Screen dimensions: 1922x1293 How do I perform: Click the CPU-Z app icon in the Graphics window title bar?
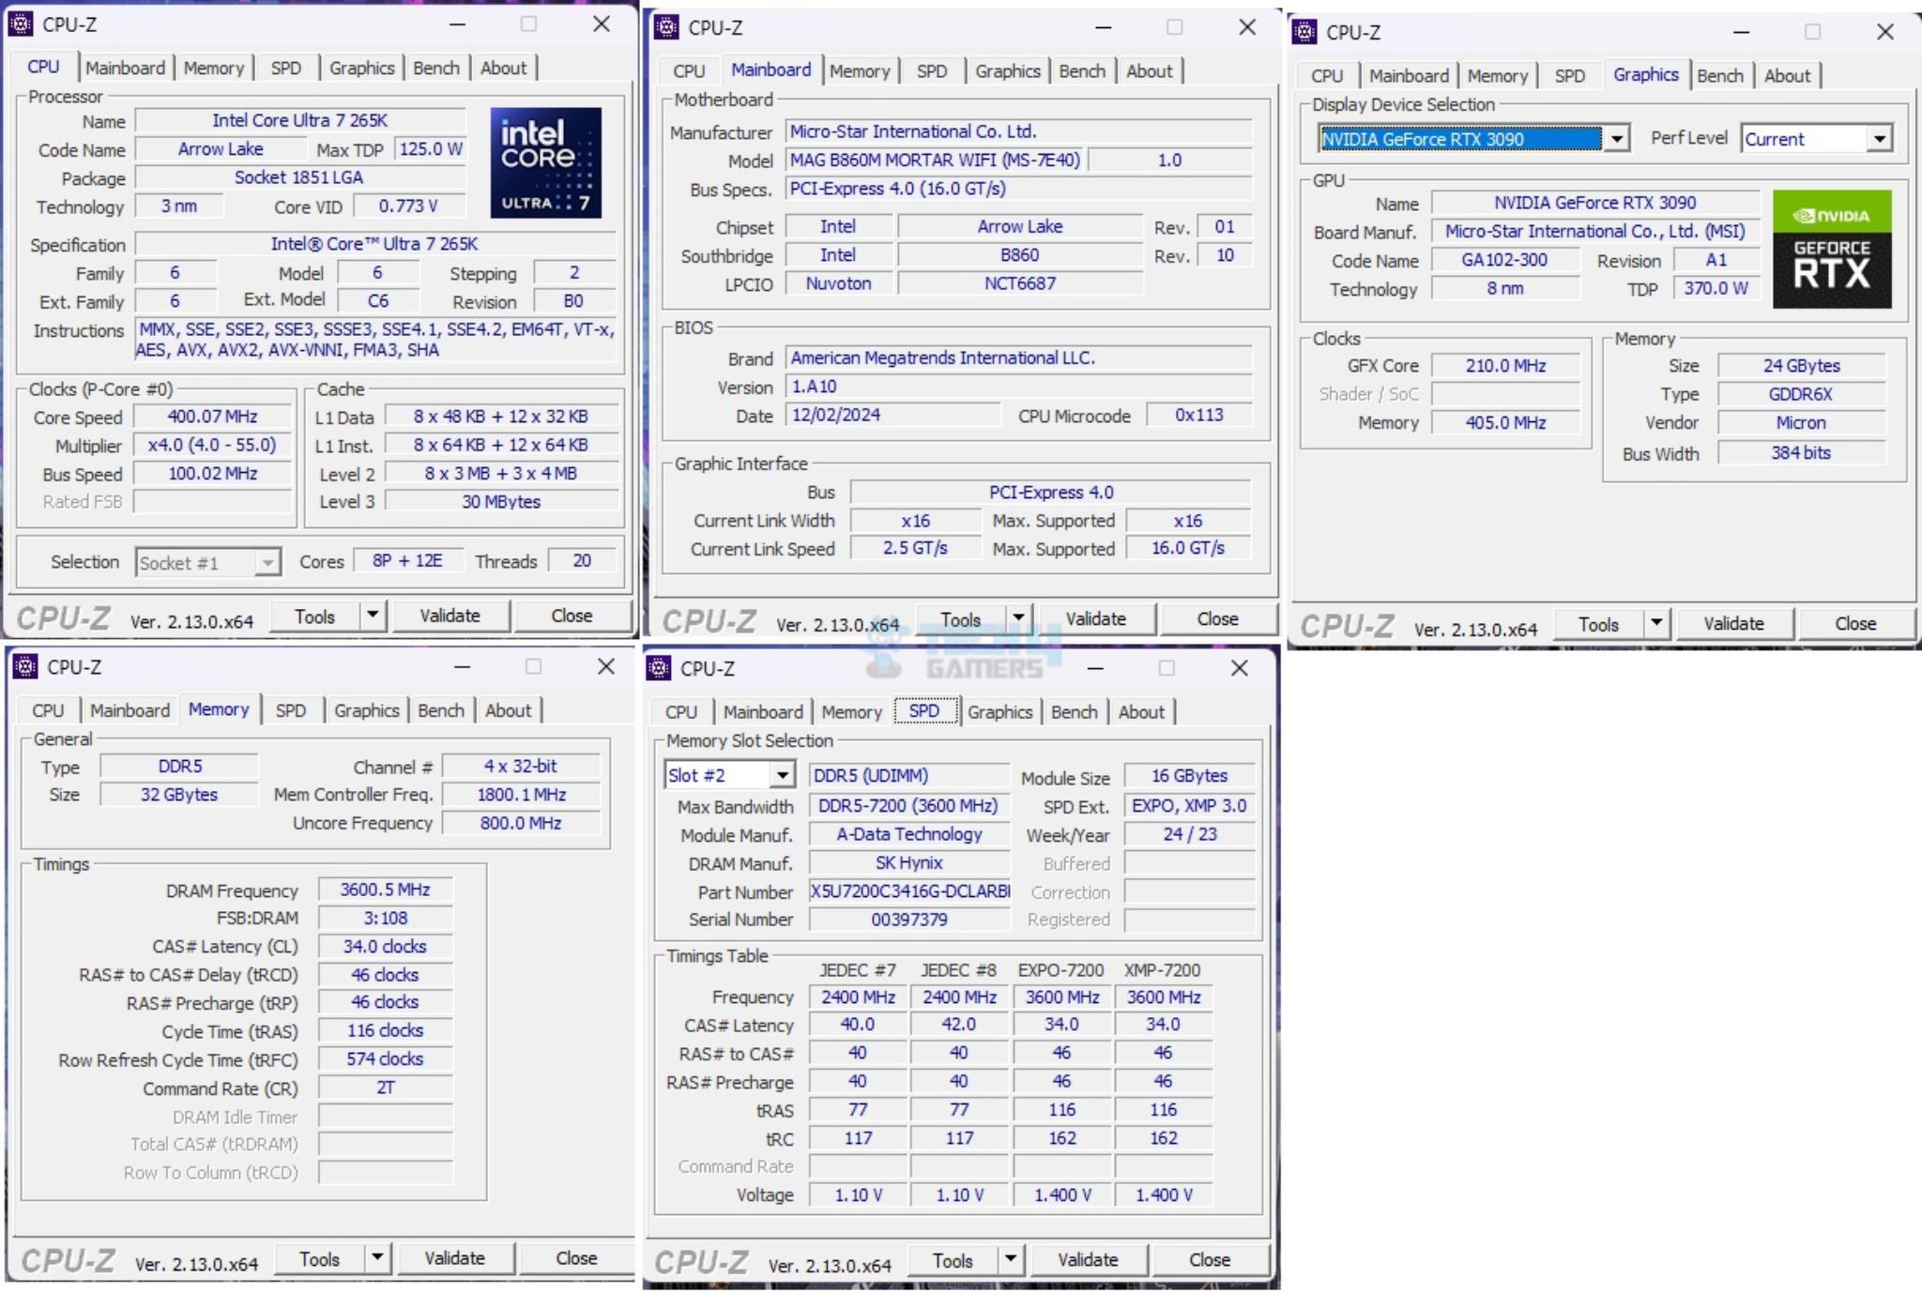click(1304, 32)
